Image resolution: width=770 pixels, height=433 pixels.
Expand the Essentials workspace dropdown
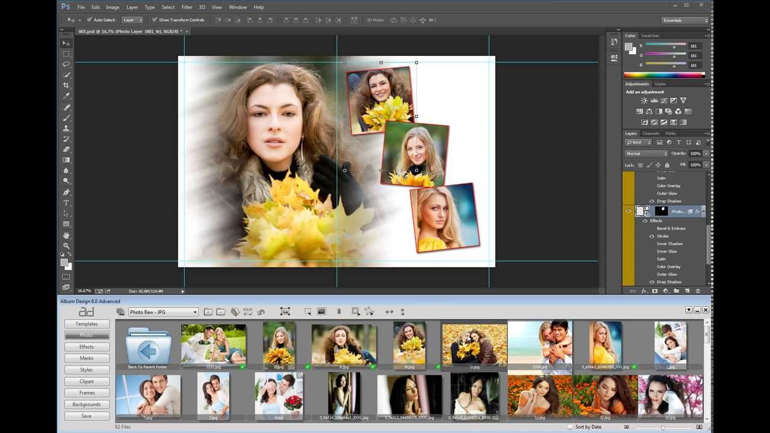[685, 20]
